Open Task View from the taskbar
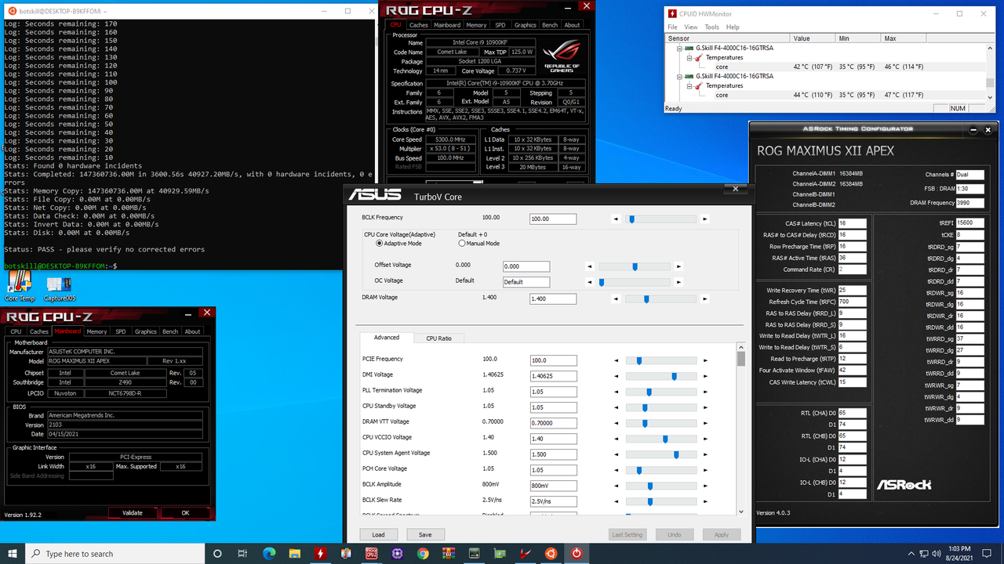The image size is (1004, 564). 242,553
